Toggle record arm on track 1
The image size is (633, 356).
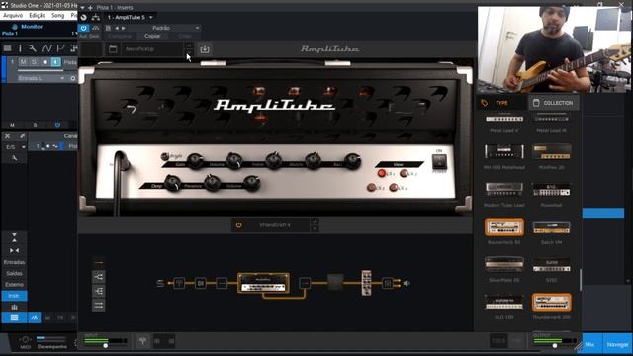45,61
